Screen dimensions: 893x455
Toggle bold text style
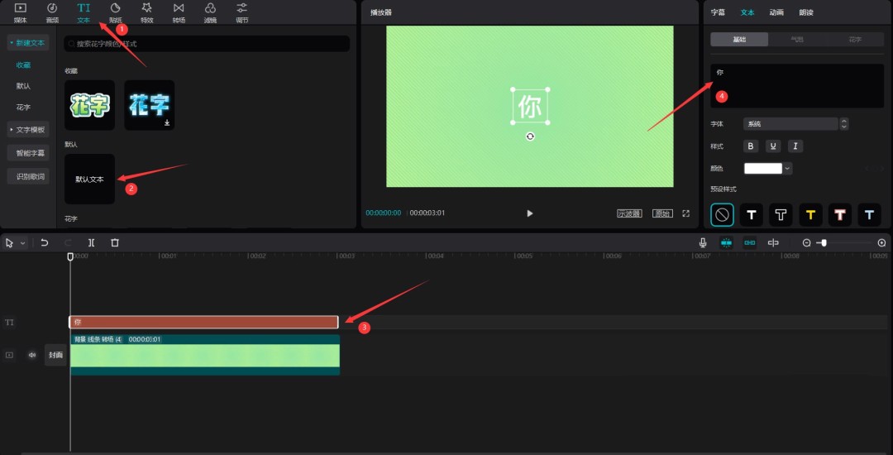point(751,146)
